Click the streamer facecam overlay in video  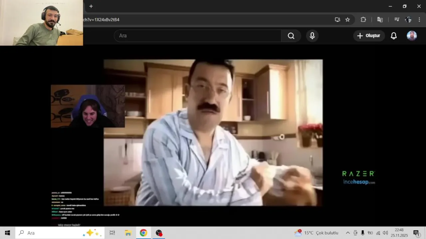(88, 106)
